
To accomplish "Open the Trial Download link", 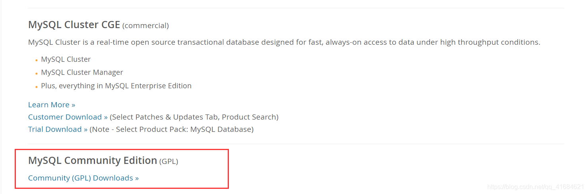I will click(x=58, y=129).
